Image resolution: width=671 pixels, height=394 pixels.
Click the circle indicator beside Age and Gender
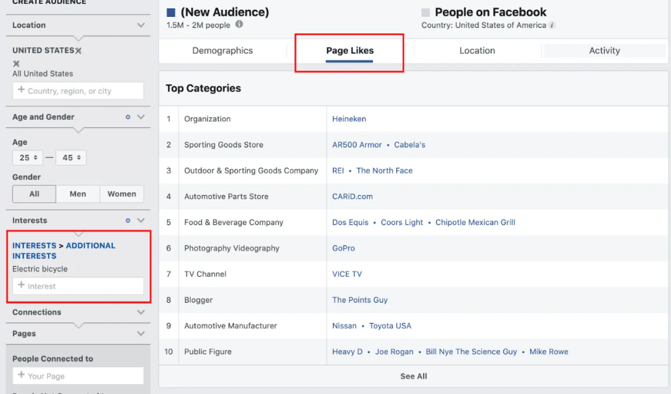click(x=127, y=117)
